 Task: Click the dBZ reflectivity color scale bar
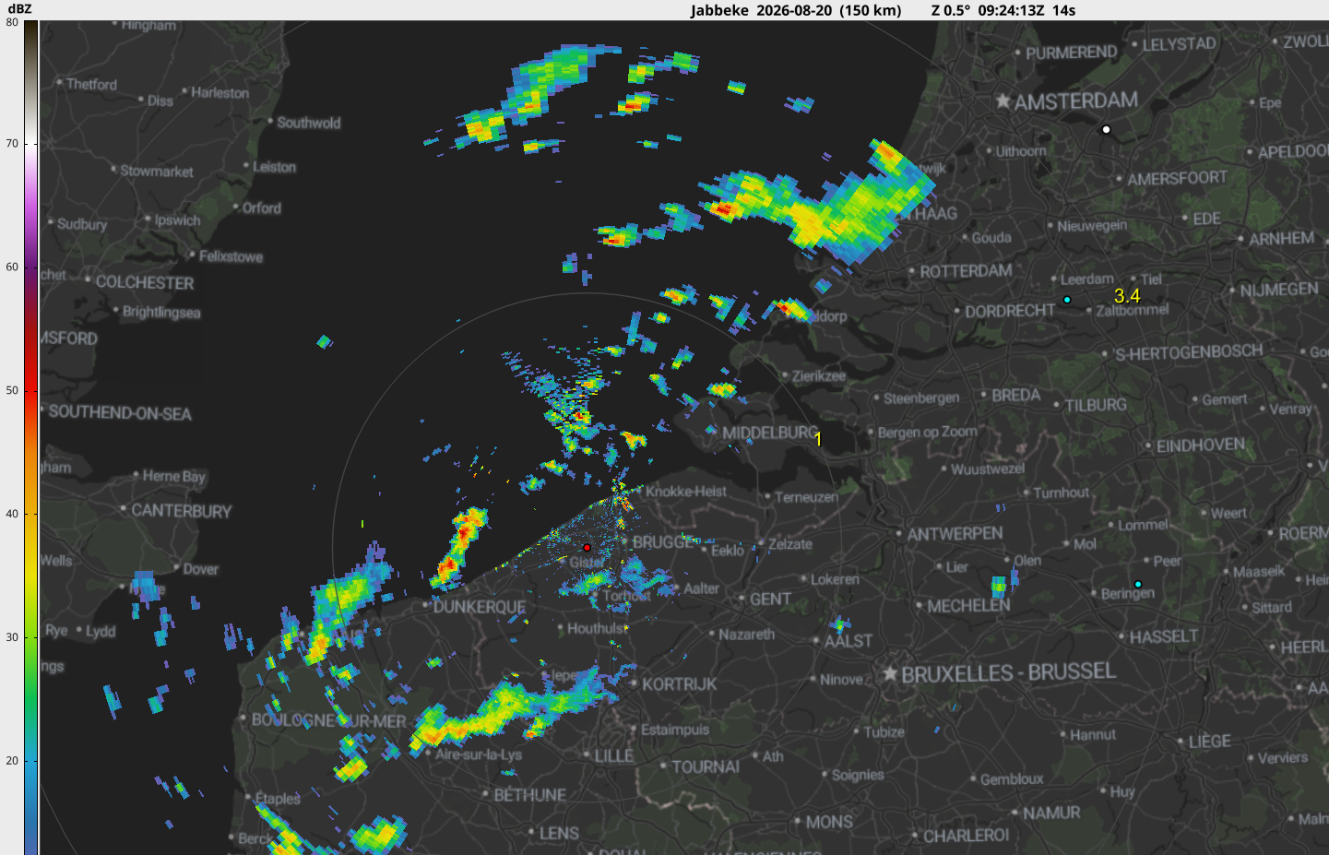(x=31, y=437)
